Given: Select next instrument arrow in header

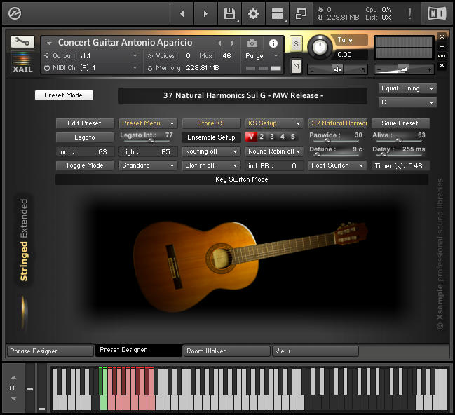Looking at the screenshot, I should pos(233,43).
